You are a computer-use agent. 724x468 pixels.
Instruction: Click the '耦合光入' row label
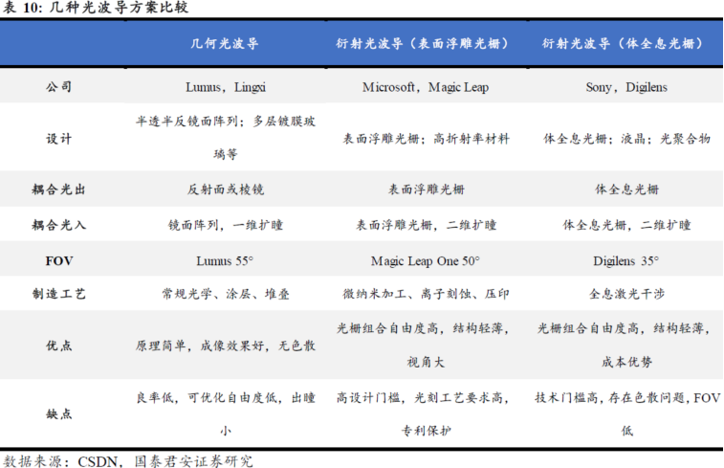(58, 225)
